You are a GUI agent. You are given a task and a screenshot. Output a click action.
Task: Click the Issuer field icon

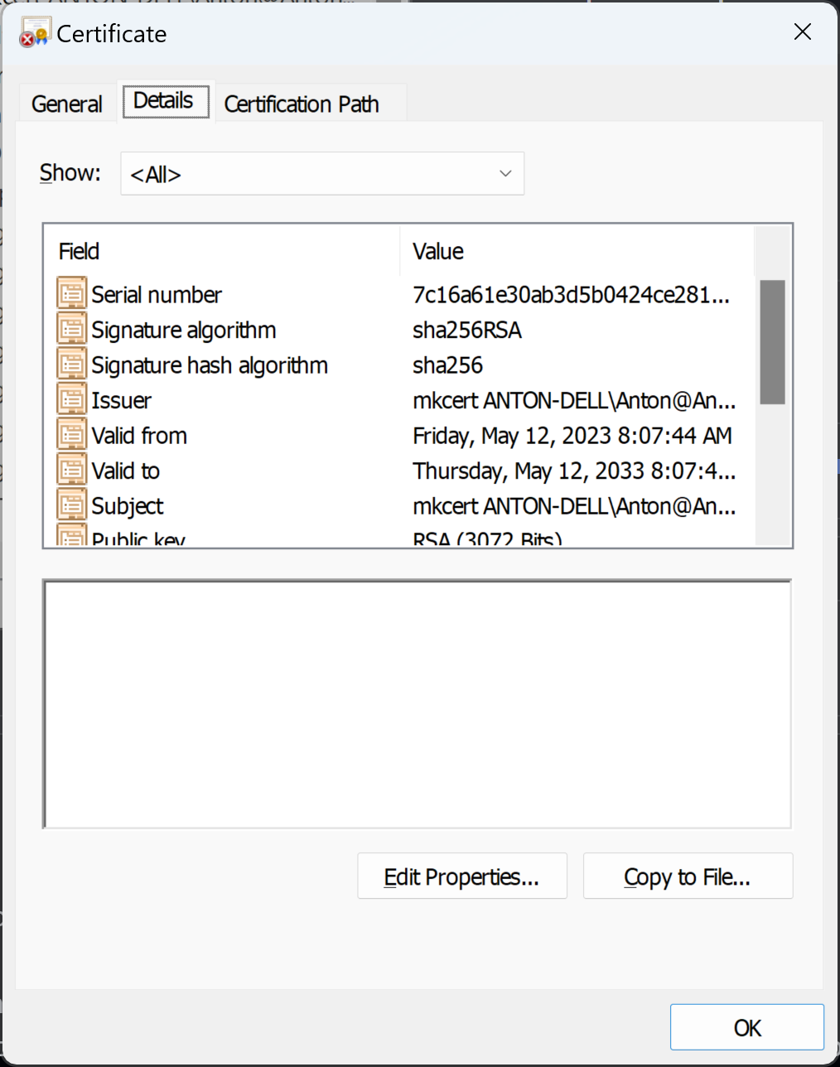[71, 398]
